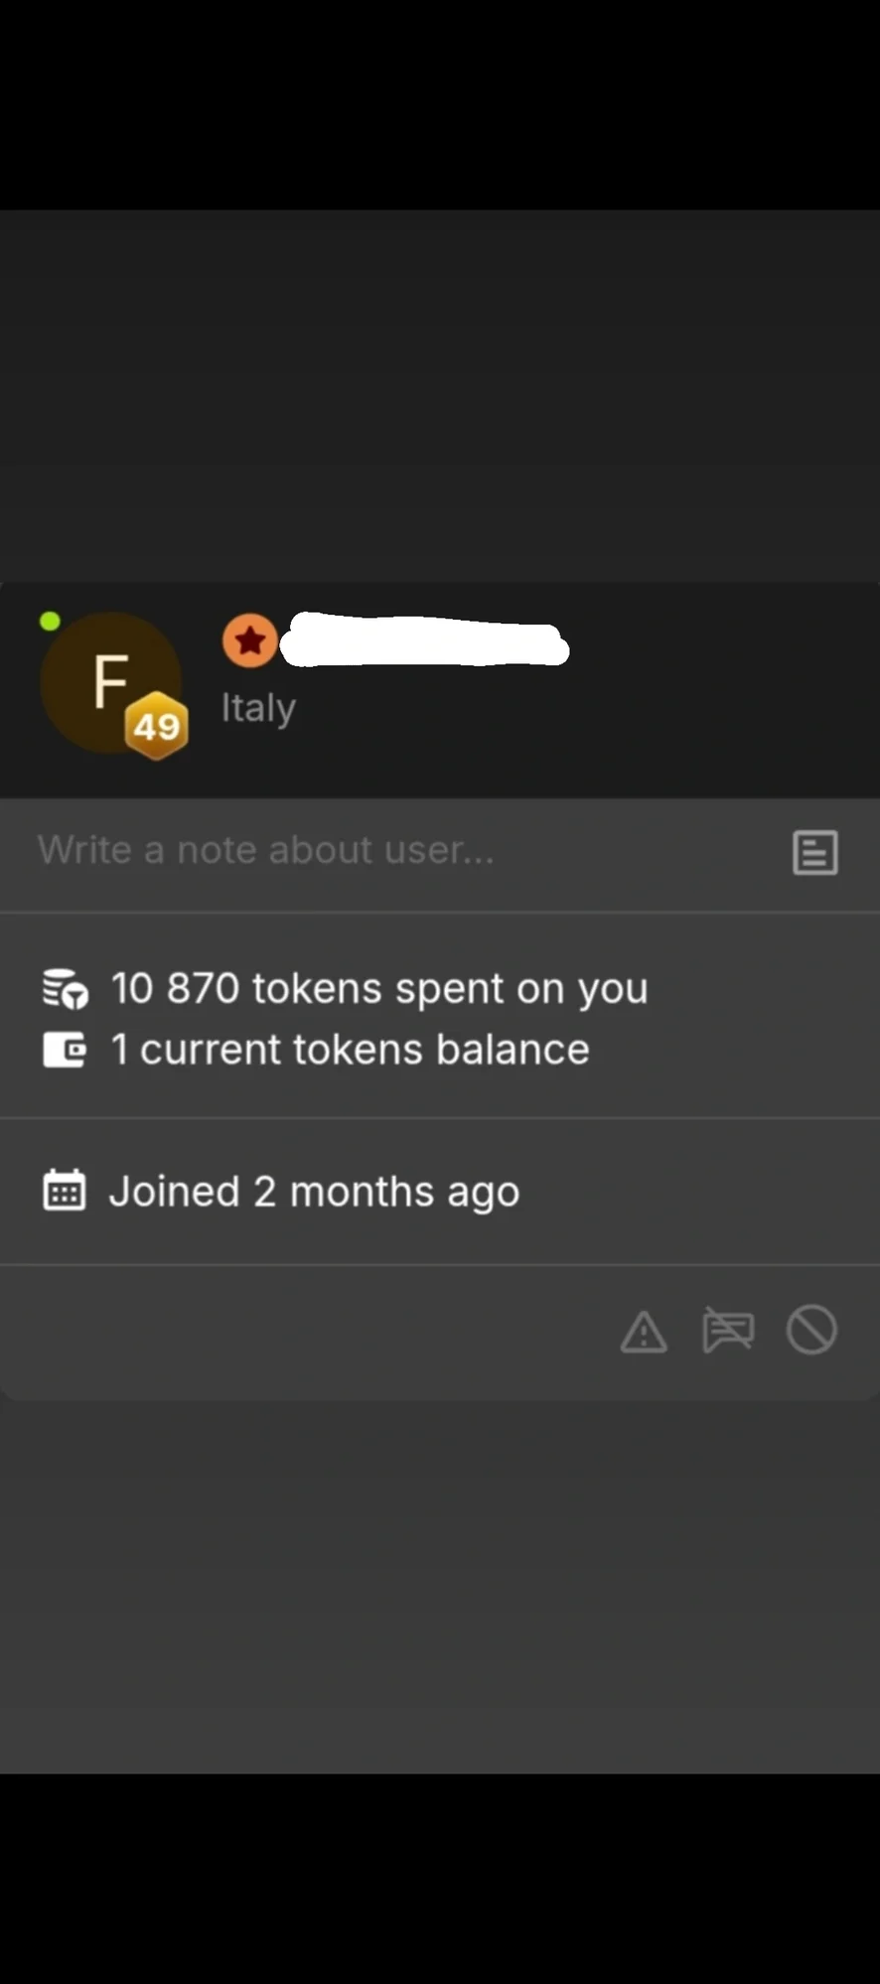Click the orange star badge by username
The height and width of the screenshot is (1984, 880).
tap(249, 640)
